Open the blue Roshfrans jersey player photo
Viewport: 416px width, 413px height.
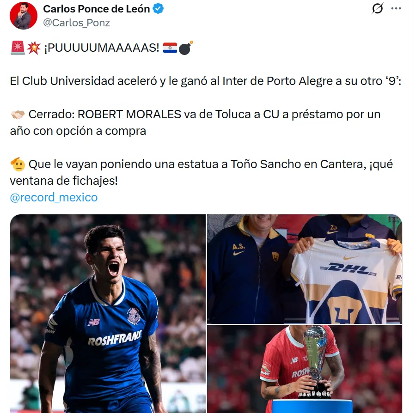(108, 313)
